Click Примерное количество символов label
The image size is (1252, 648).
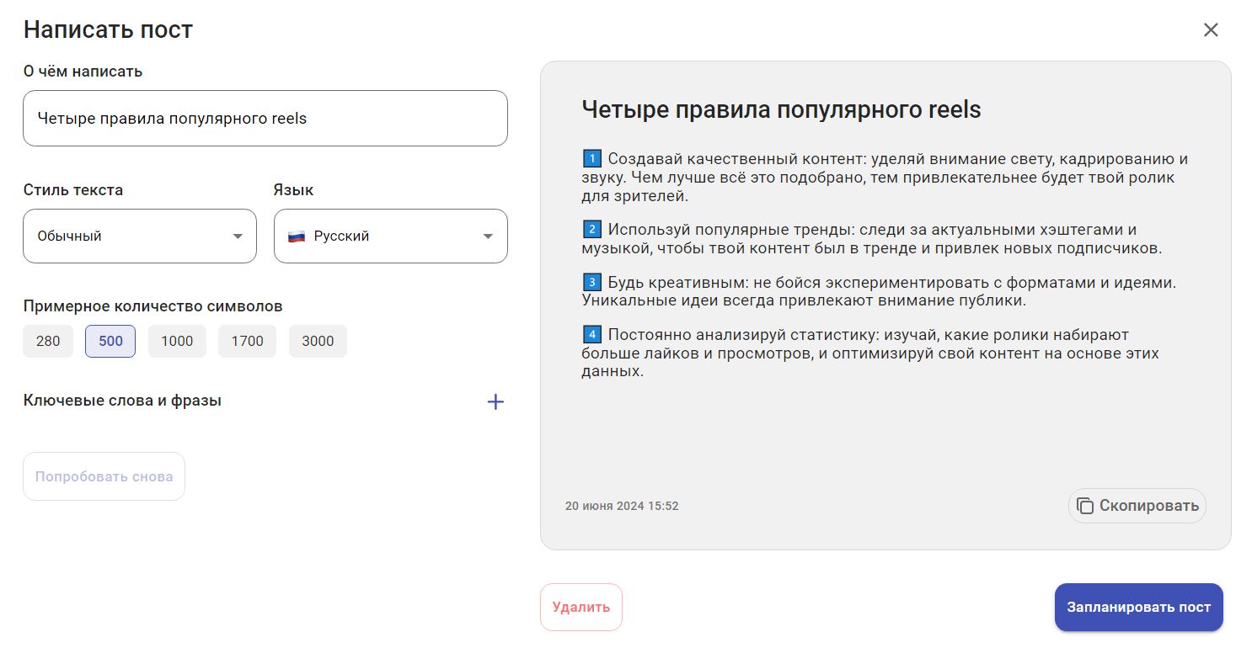tap(153, 306)
